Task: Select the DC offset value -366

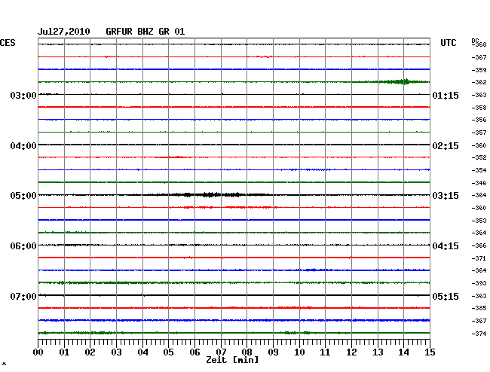Action: click(479, 245)
